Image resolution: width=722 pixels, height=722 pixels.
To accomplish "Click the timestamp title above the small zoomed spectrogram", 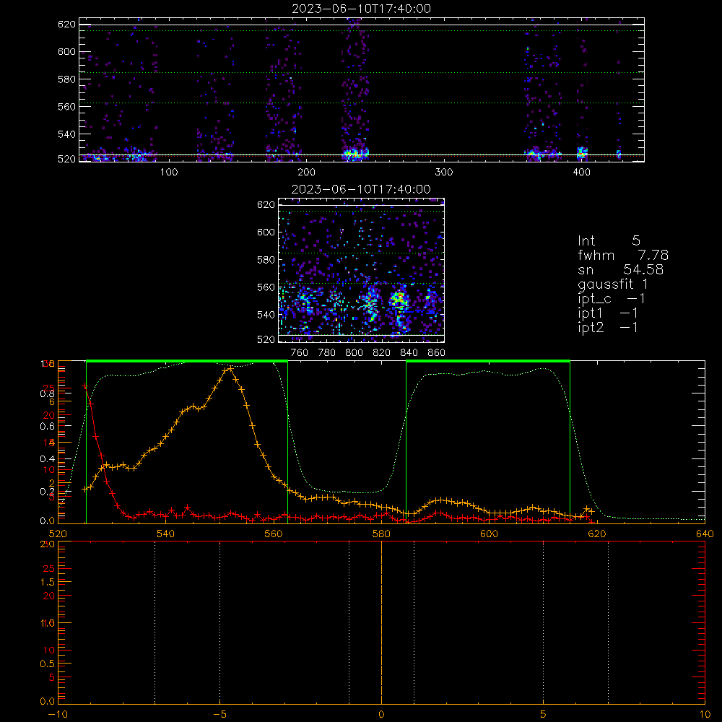I will (362, 189).
